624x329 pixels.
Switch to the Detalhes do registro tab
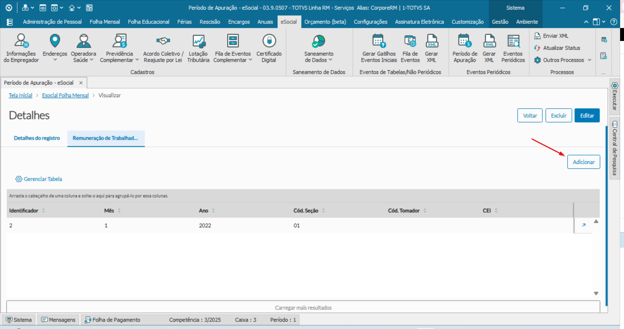[36, 138]
